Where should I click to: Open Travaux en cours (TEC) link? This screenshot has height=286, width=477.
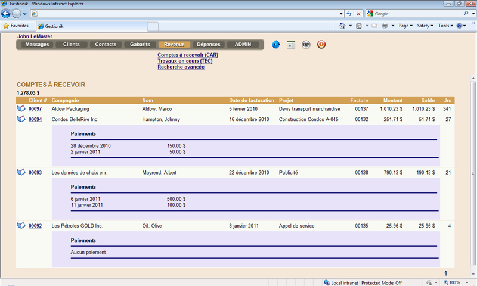(x=185, y=61)
